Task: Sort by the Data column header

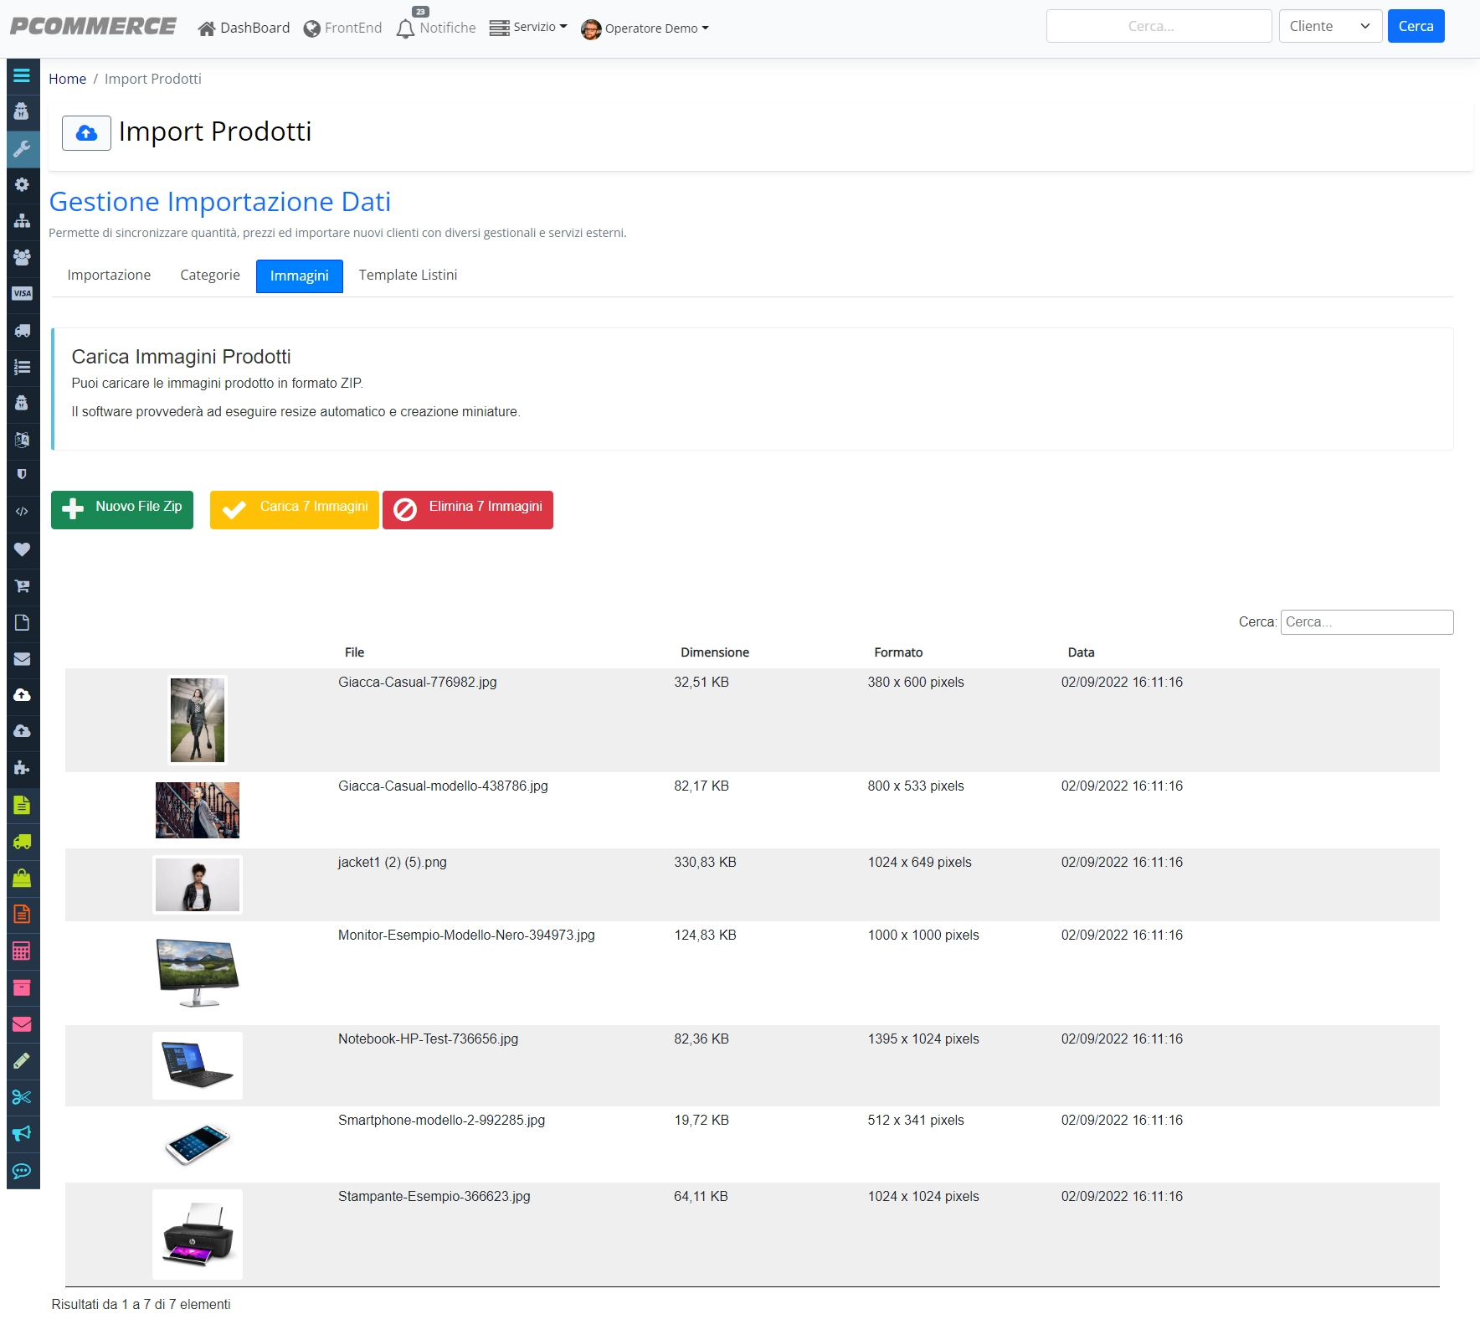Action: pos(1081,652)
